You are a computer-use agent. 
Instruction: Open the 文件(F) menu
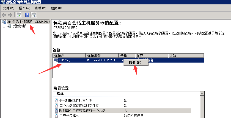[8, 8]
